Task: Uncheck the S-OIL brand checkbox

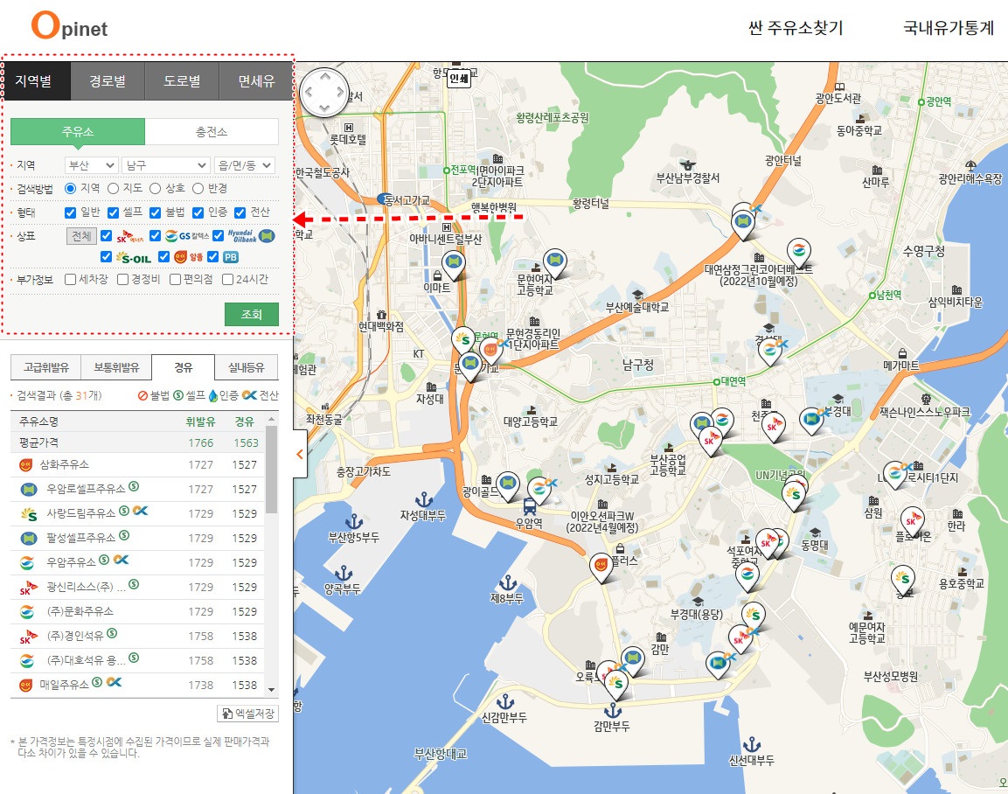Action: click(106, 256)
